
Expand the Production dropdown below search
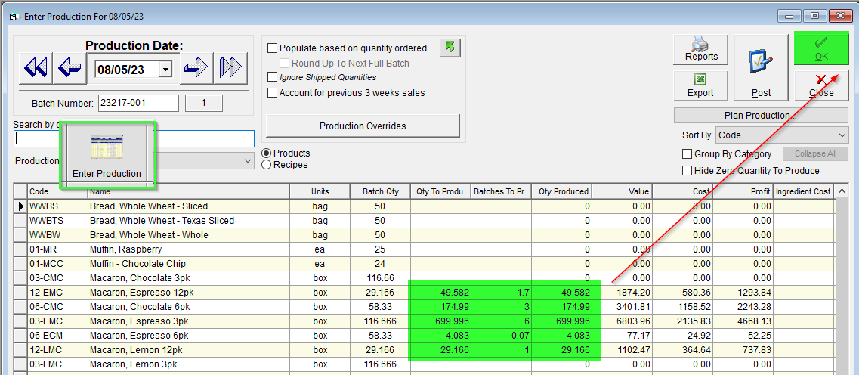[249, 160]
